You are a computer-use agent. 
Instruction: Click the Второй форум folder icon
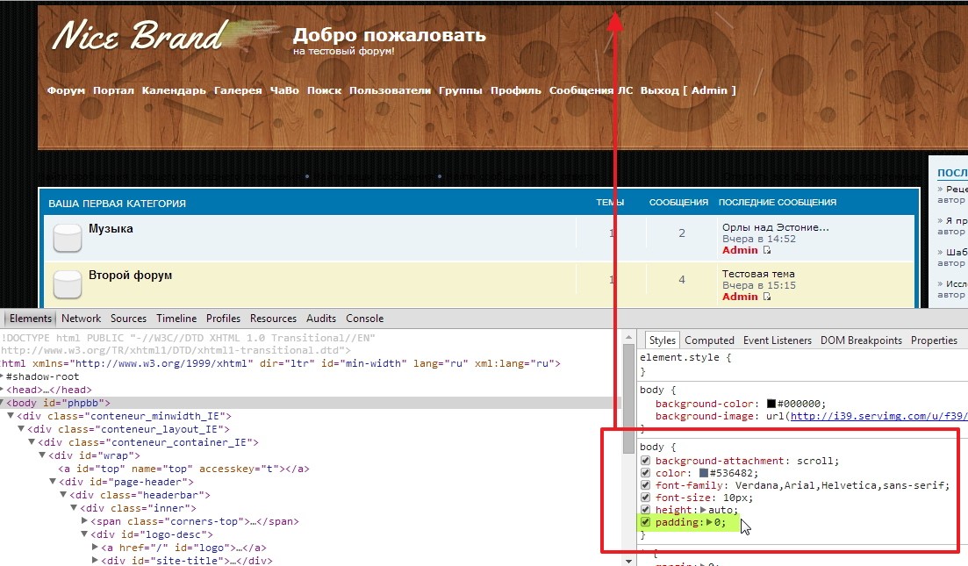point(68,284)
